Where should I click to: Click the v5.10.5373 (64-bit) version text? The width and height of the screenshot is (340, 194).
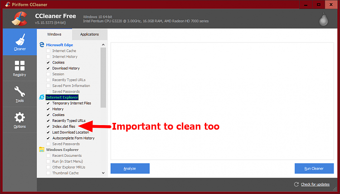pos(50,23)
